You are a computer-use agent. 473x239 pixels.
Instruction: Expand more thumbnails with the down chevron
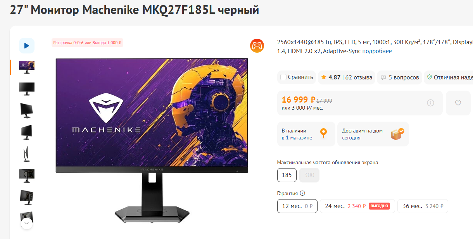pos(27,223)
